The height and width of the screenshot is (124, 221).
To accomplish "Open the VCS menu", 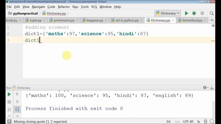I will [x=94, y=7].
